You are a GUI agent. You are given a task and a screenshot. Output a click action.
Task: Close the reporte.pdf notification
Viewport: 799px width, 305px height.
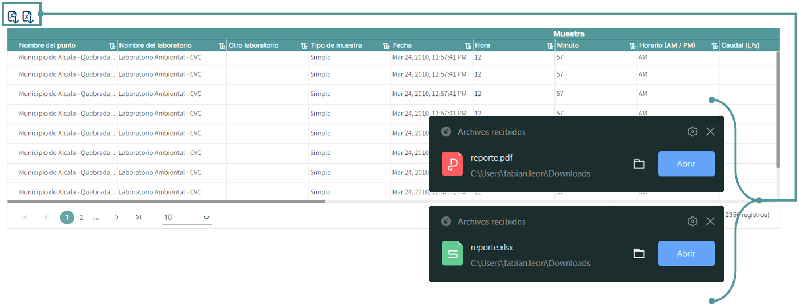tap(710, 132)
